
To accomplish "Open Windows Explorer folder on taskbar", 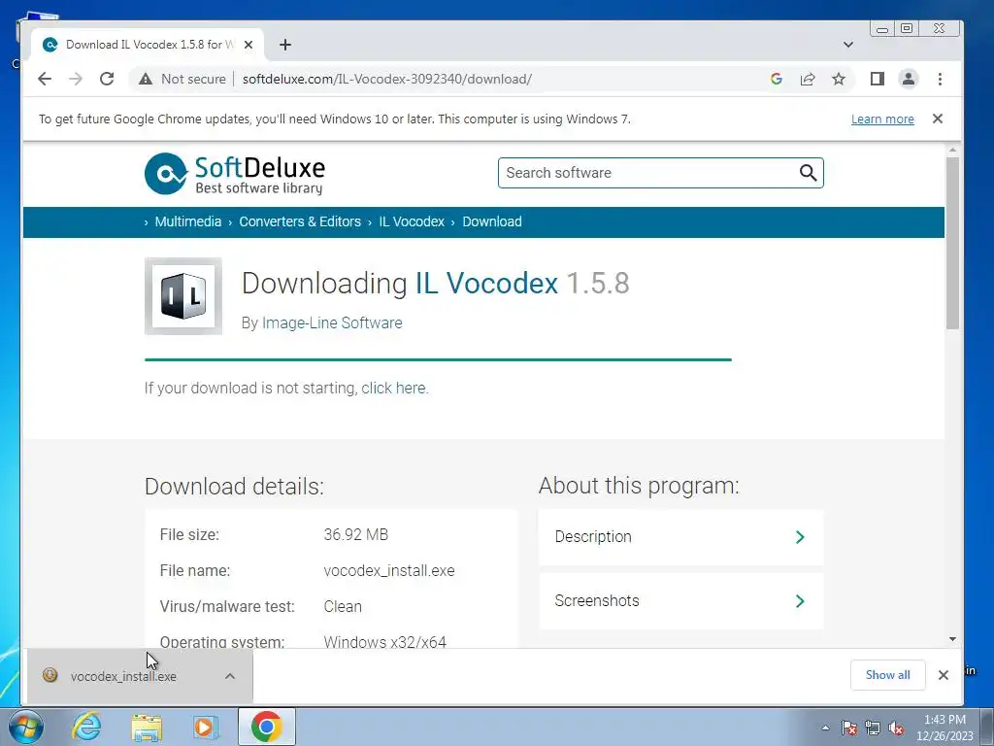I will pos(147,727).
